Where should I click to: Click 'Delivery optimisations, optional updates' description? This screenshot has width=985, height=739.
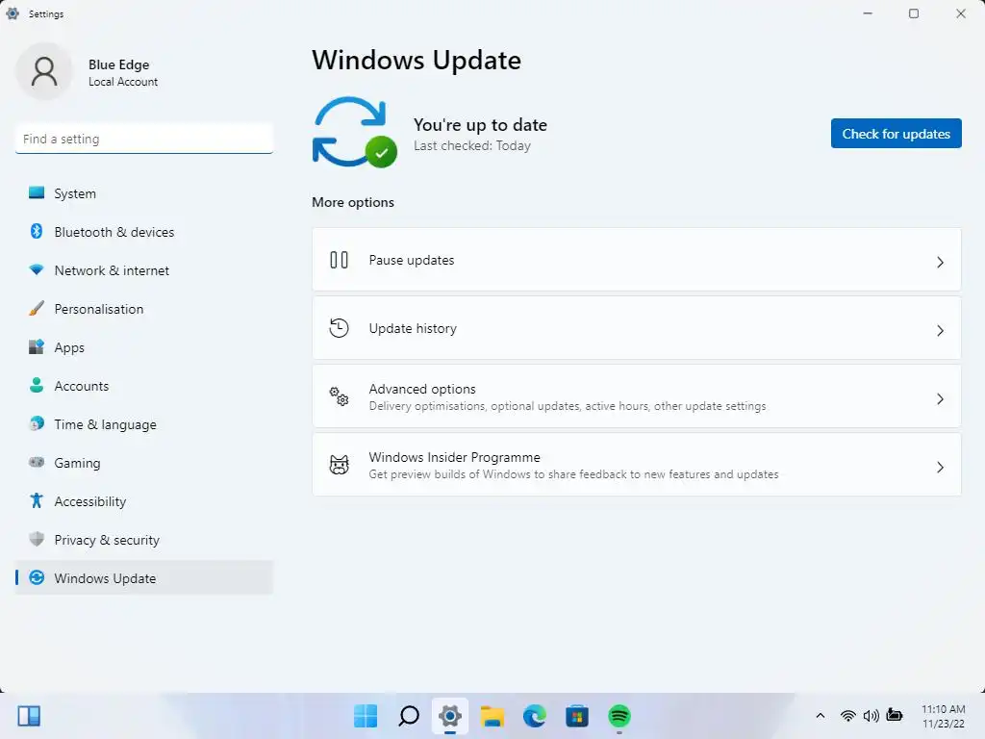click(568, 406)
